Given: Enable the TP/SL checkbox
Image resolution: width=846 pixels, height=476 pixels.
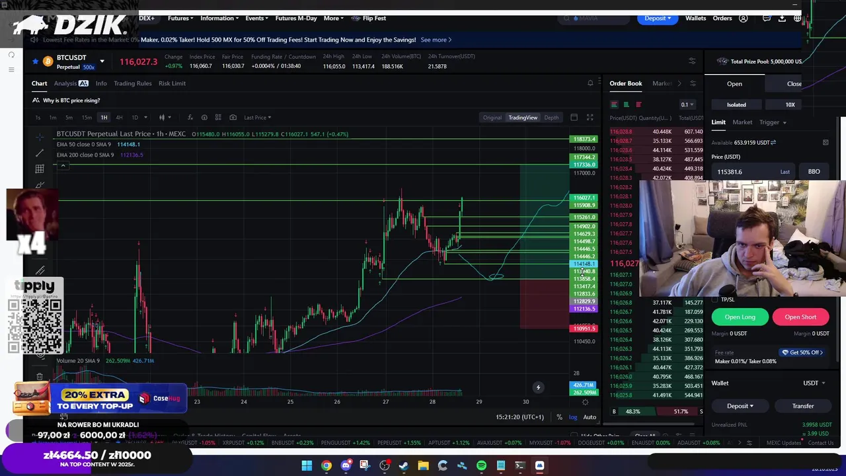Looking at the screenshot, I should 714,299.
